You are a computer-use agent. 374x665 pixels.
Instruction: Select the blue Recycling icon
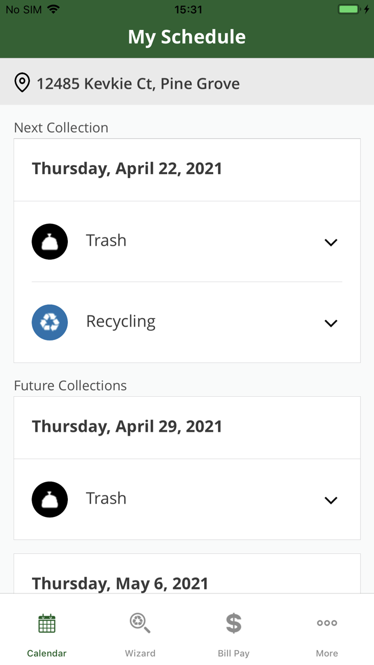(x=50, y=322)
